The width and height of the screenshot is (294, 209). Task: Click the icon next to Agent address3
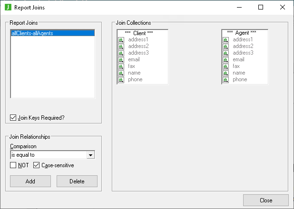[225, 53]
